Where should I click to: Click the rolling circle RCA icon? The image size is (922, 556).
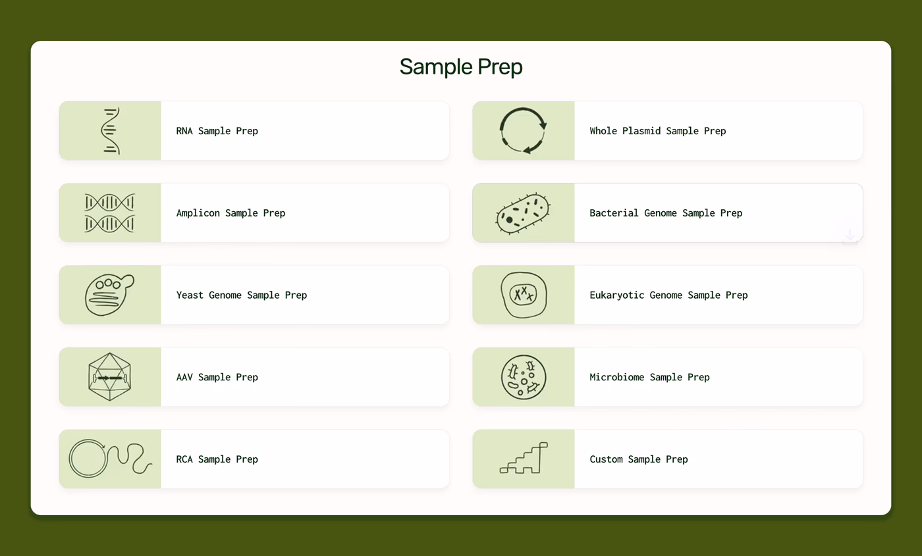pyautogui.click(x=110, y=458)
